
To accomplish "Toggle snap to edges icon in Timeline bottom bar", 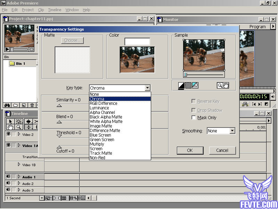I will (x=57, y=198).
